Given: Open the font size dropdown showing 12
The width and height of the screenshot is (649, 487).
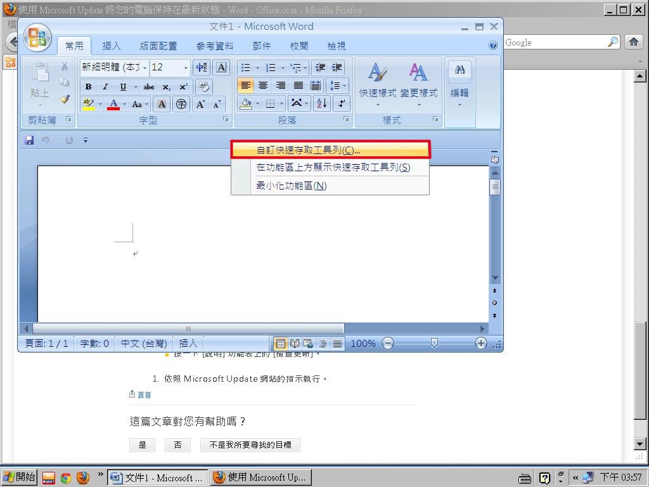Looking at the screenshot, I should (x=186, y=67).
